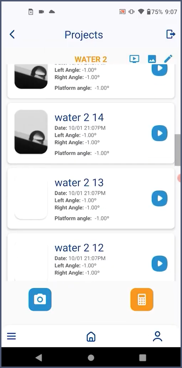This screenshot has width=182, height=368.
Task: Open the water 2 12 title
Action: click(79, 248)
